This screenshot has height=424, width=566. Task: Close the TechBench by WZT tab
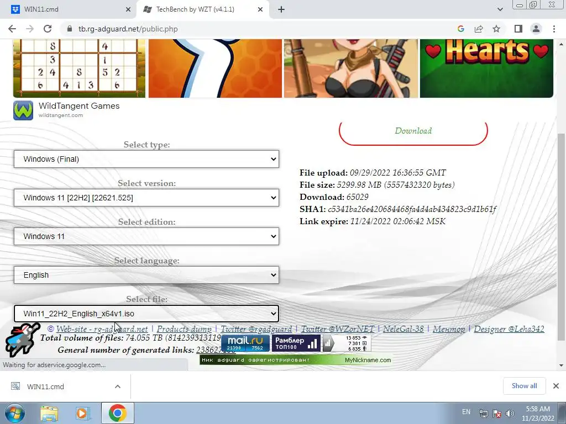click(x=260, y=9)
